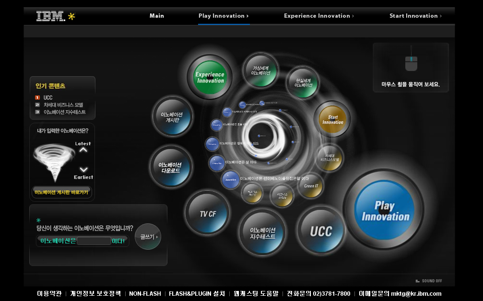The width and height of the screenshot is (483, 301).
Task: Focus the 이노베이션은 text input field
Action: point(94,241)
